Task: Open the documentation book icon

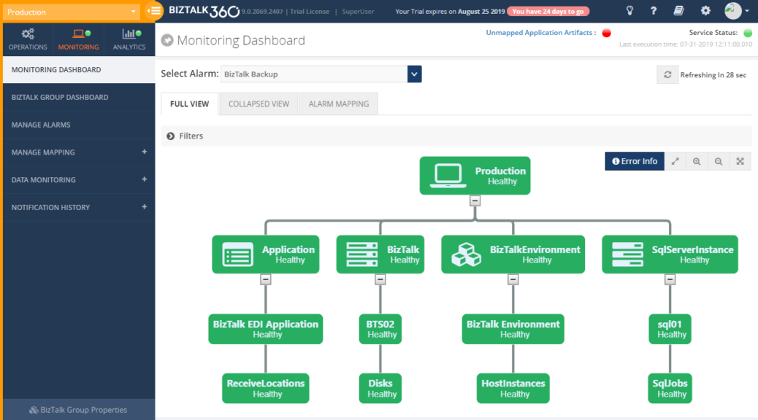Action: click(x=677, y=11)
